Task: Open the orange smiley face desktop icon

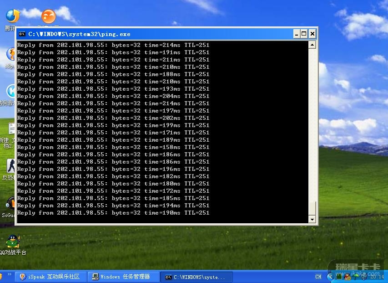Action: pyautogui.click(x=49, y=16)
